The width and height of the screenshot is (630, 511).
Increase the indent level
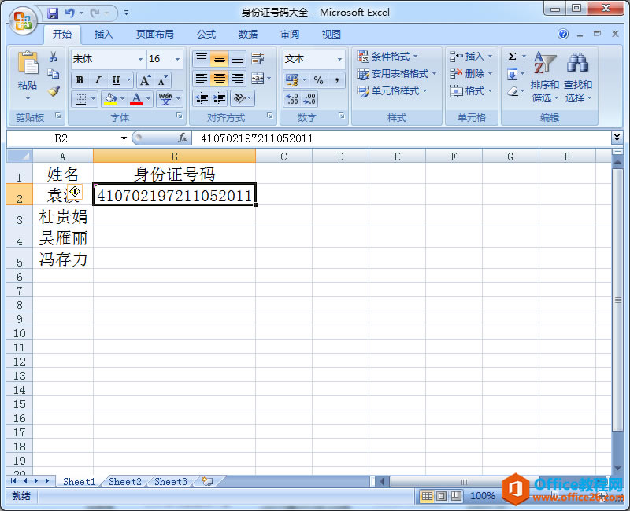click(x=220, y=98)
